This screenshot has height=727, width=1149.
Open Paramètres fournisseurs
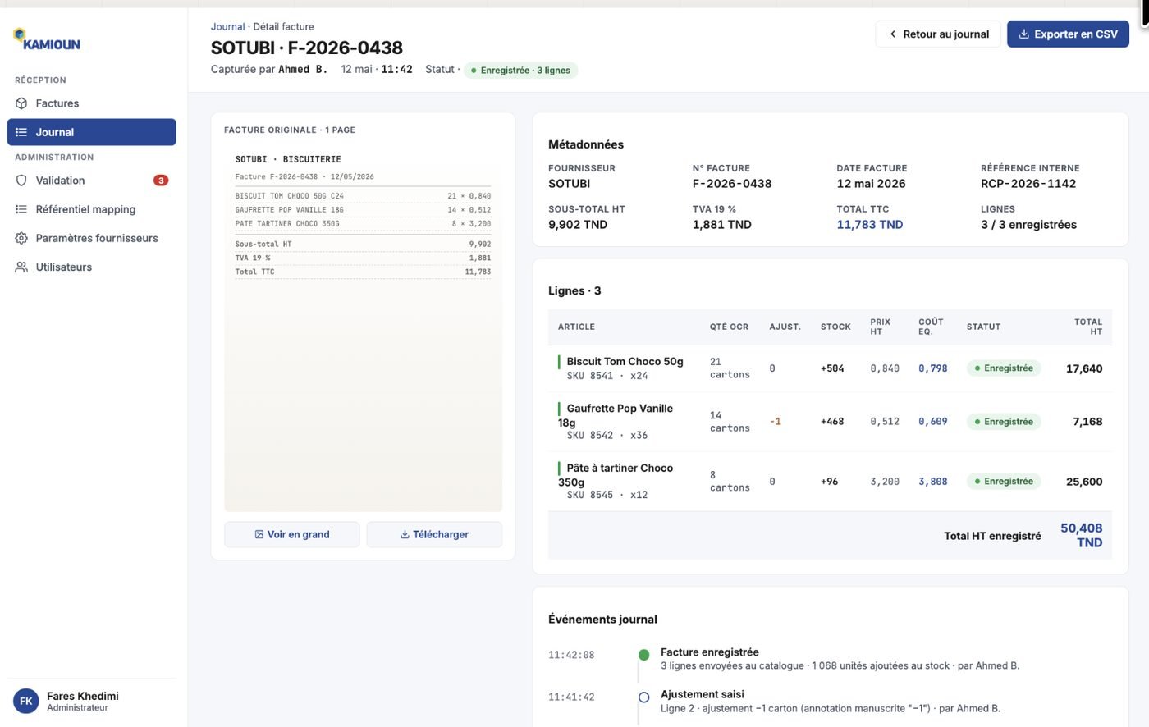(x=91, y=238)
